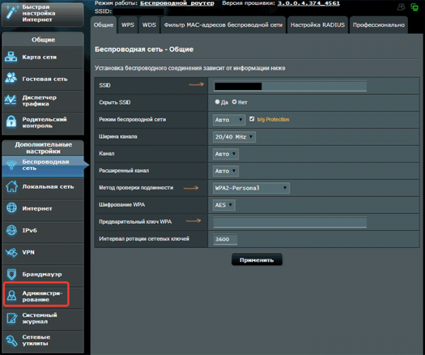Screen dimensions: 425x355
Task: Expand Ширина канала 20/40 MHz dropdown
Action: [234, 136]
